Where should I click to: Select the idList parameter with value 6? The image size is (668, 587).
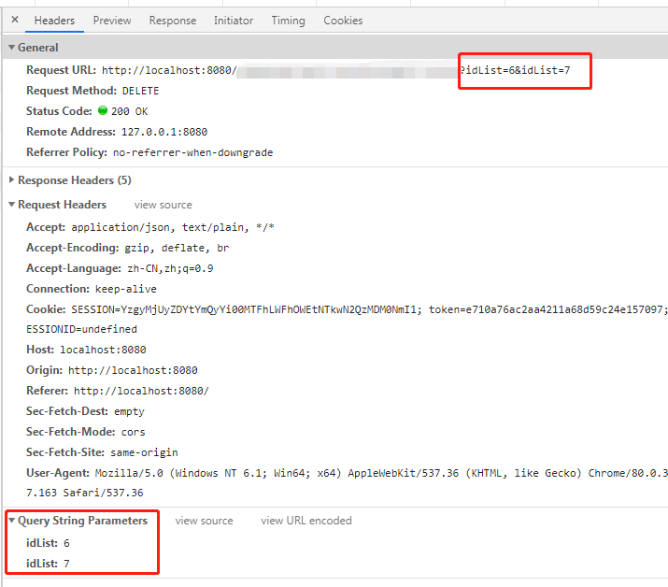coord(48,543)
